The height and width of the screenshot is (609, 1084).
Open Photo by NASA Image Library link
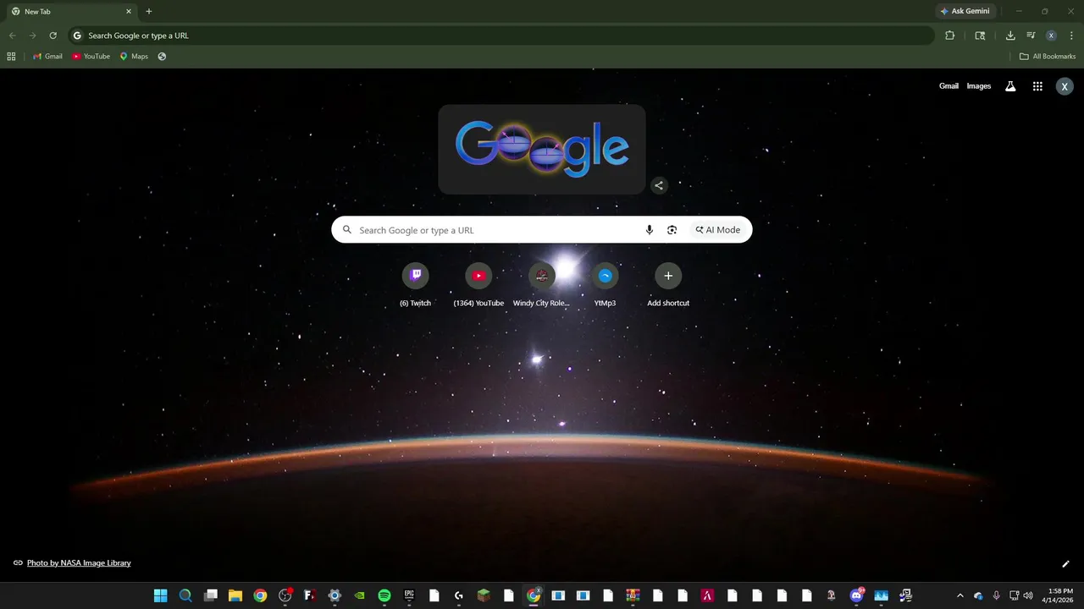click(79, 563)
